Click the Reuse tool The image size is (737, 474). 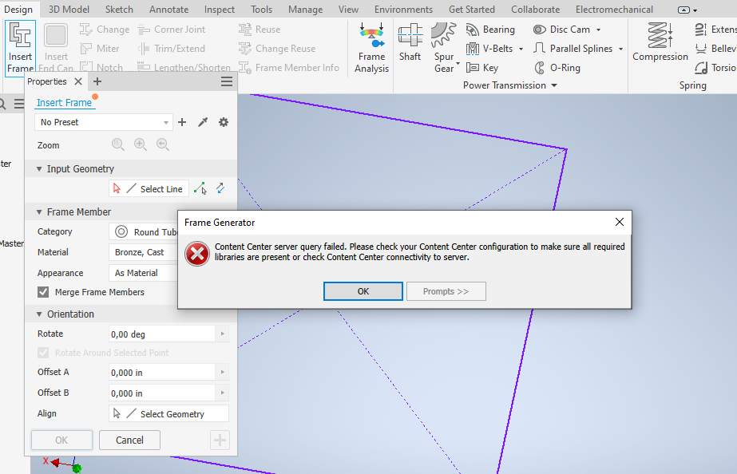tap(260, 30)
